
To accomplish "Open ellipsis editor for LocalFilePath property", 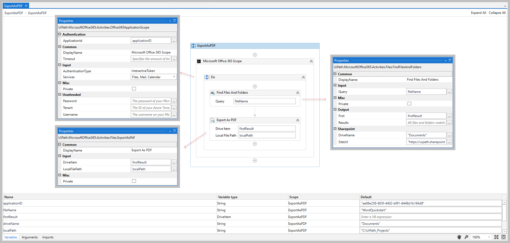I will 174,169.
